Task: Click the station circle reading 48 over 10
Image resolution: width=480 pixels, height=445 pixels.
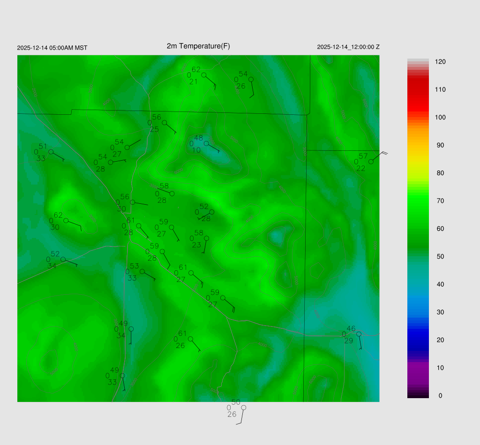Action: click(x=206, y=143)
